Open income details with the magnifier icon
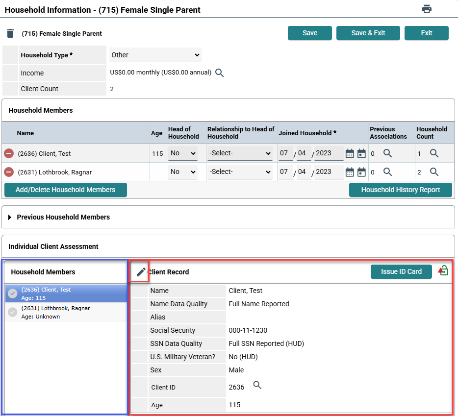Screen dimensions: 458x416 220,73
